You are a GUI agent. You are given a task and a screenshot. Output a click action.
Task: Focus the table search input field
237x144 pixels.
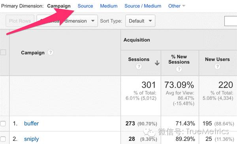(231, 21)
